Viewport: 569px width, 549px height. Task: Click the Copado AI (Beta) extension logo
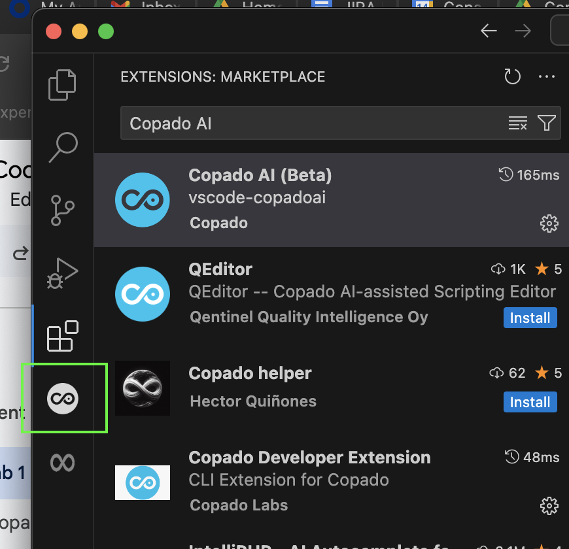(143, 200)
